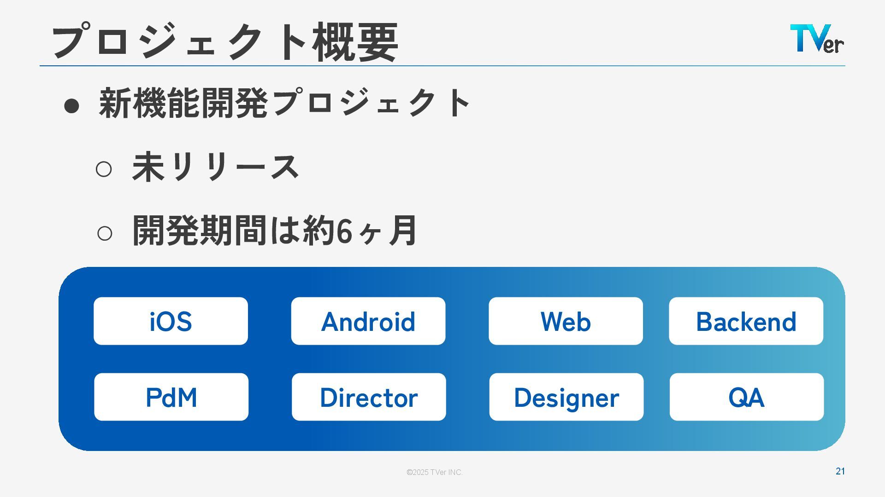Click the hollow bullet before 開発期間は約6ヶ月
The height and width of the screenshot is (497, 885).
coord(105,233)
